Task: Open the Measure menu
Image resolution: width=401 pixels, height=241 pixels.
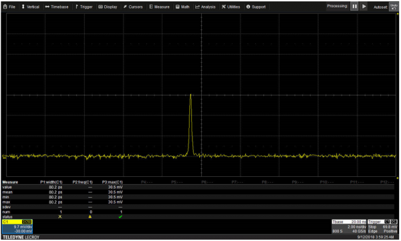Action: [x=159, y=7]
